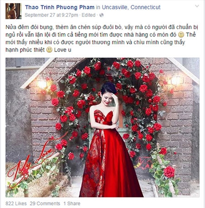Click the smiley emoji before 'Love u'
Image resolution: width=205 pixels, height=208 pixels.
pyautogui.click(x=49, y=50)
